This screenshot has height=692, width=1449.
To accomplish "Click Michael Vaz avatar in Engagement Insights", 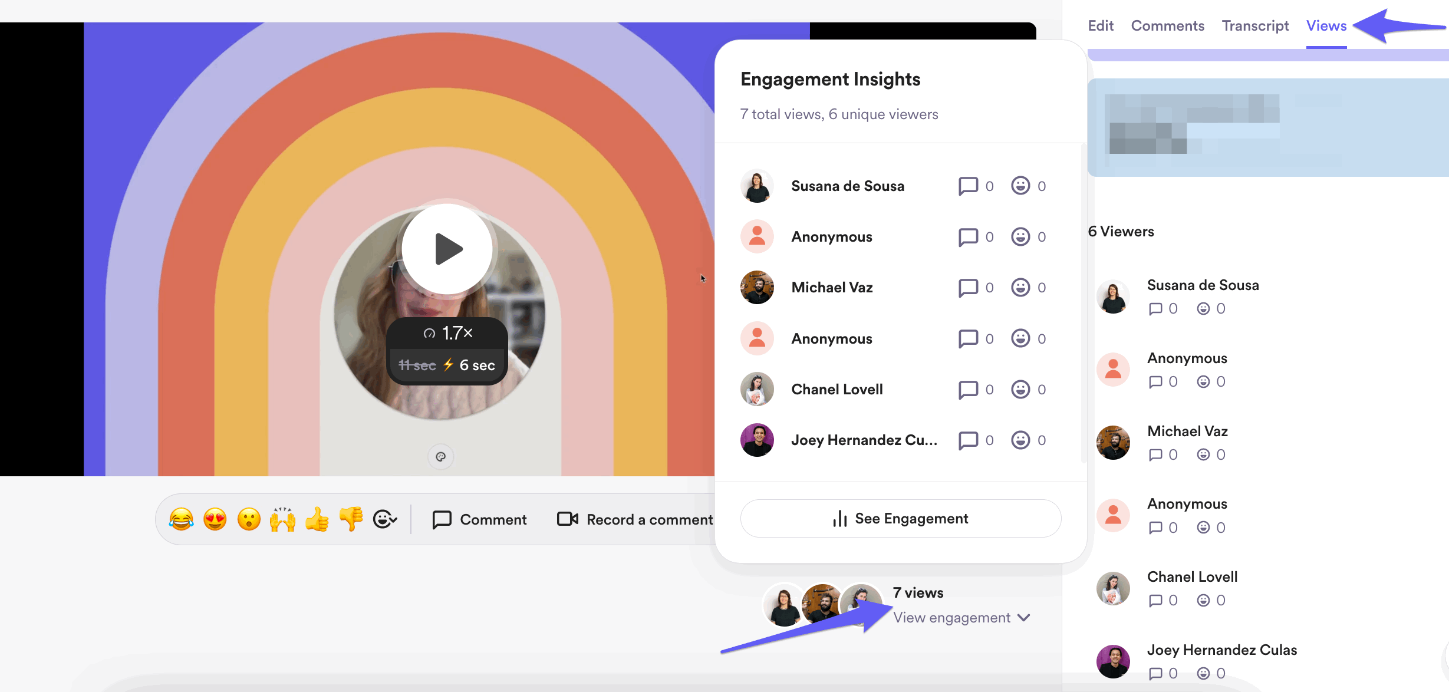I will (x=757, y=288).
